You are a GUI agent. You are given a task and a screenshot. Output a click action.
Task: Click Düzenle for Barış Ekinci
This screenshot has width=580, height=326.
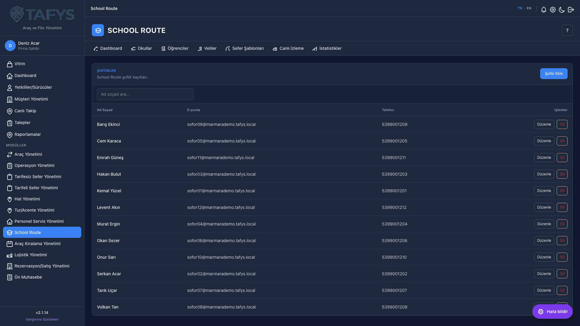tap(544, 124)
